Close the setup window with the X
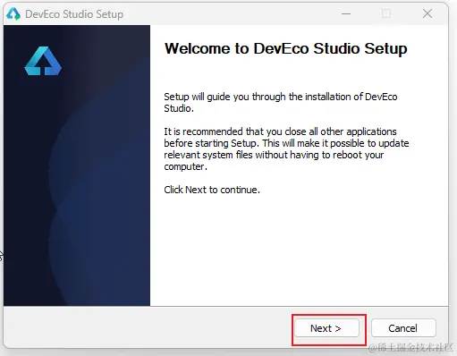 [x=427, y=13]
